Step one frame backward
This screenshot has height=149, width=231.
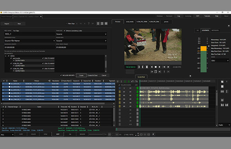pyautogui.click(x=164, y=67)
